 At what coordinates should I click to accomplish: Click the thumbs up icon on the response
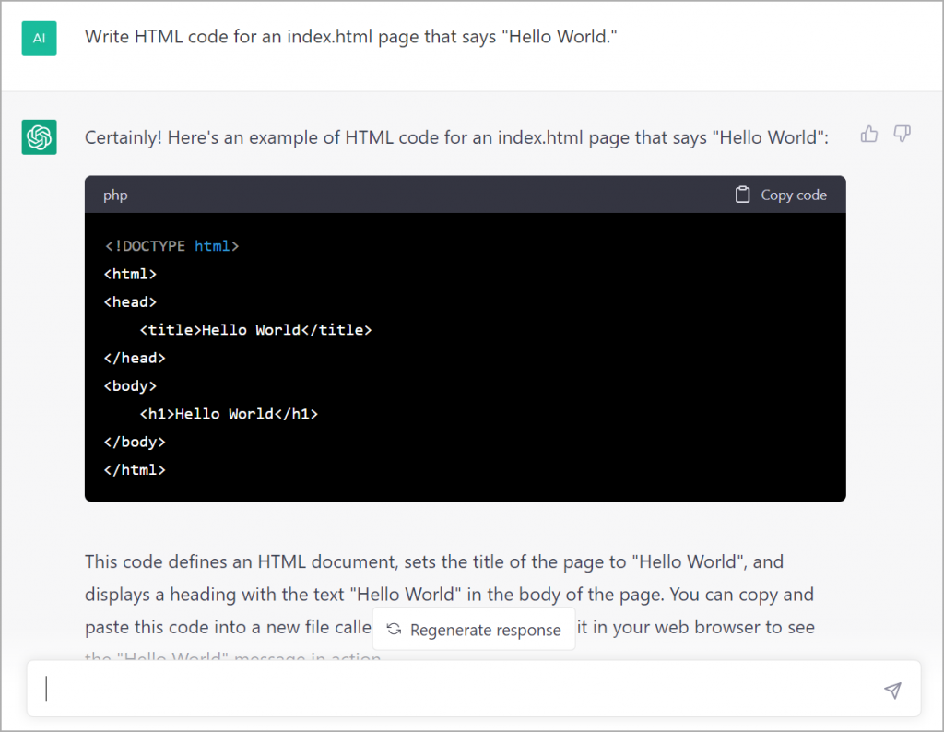pyautogui.click(x=868, y=135)
